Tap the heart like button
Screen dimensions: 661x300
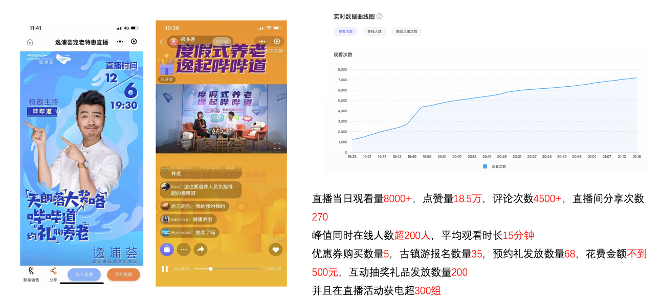coord(275,249)
